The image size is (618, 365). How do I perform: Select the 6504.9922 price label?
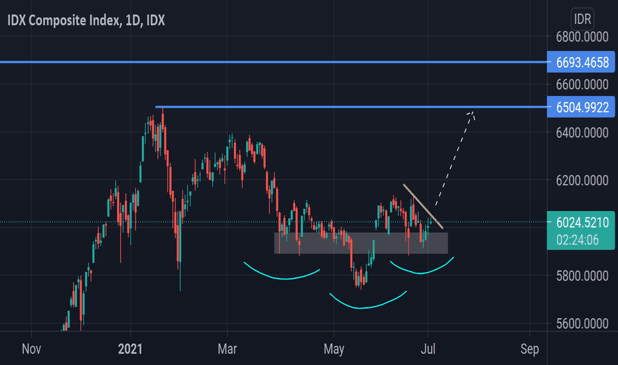coord(581,107)
